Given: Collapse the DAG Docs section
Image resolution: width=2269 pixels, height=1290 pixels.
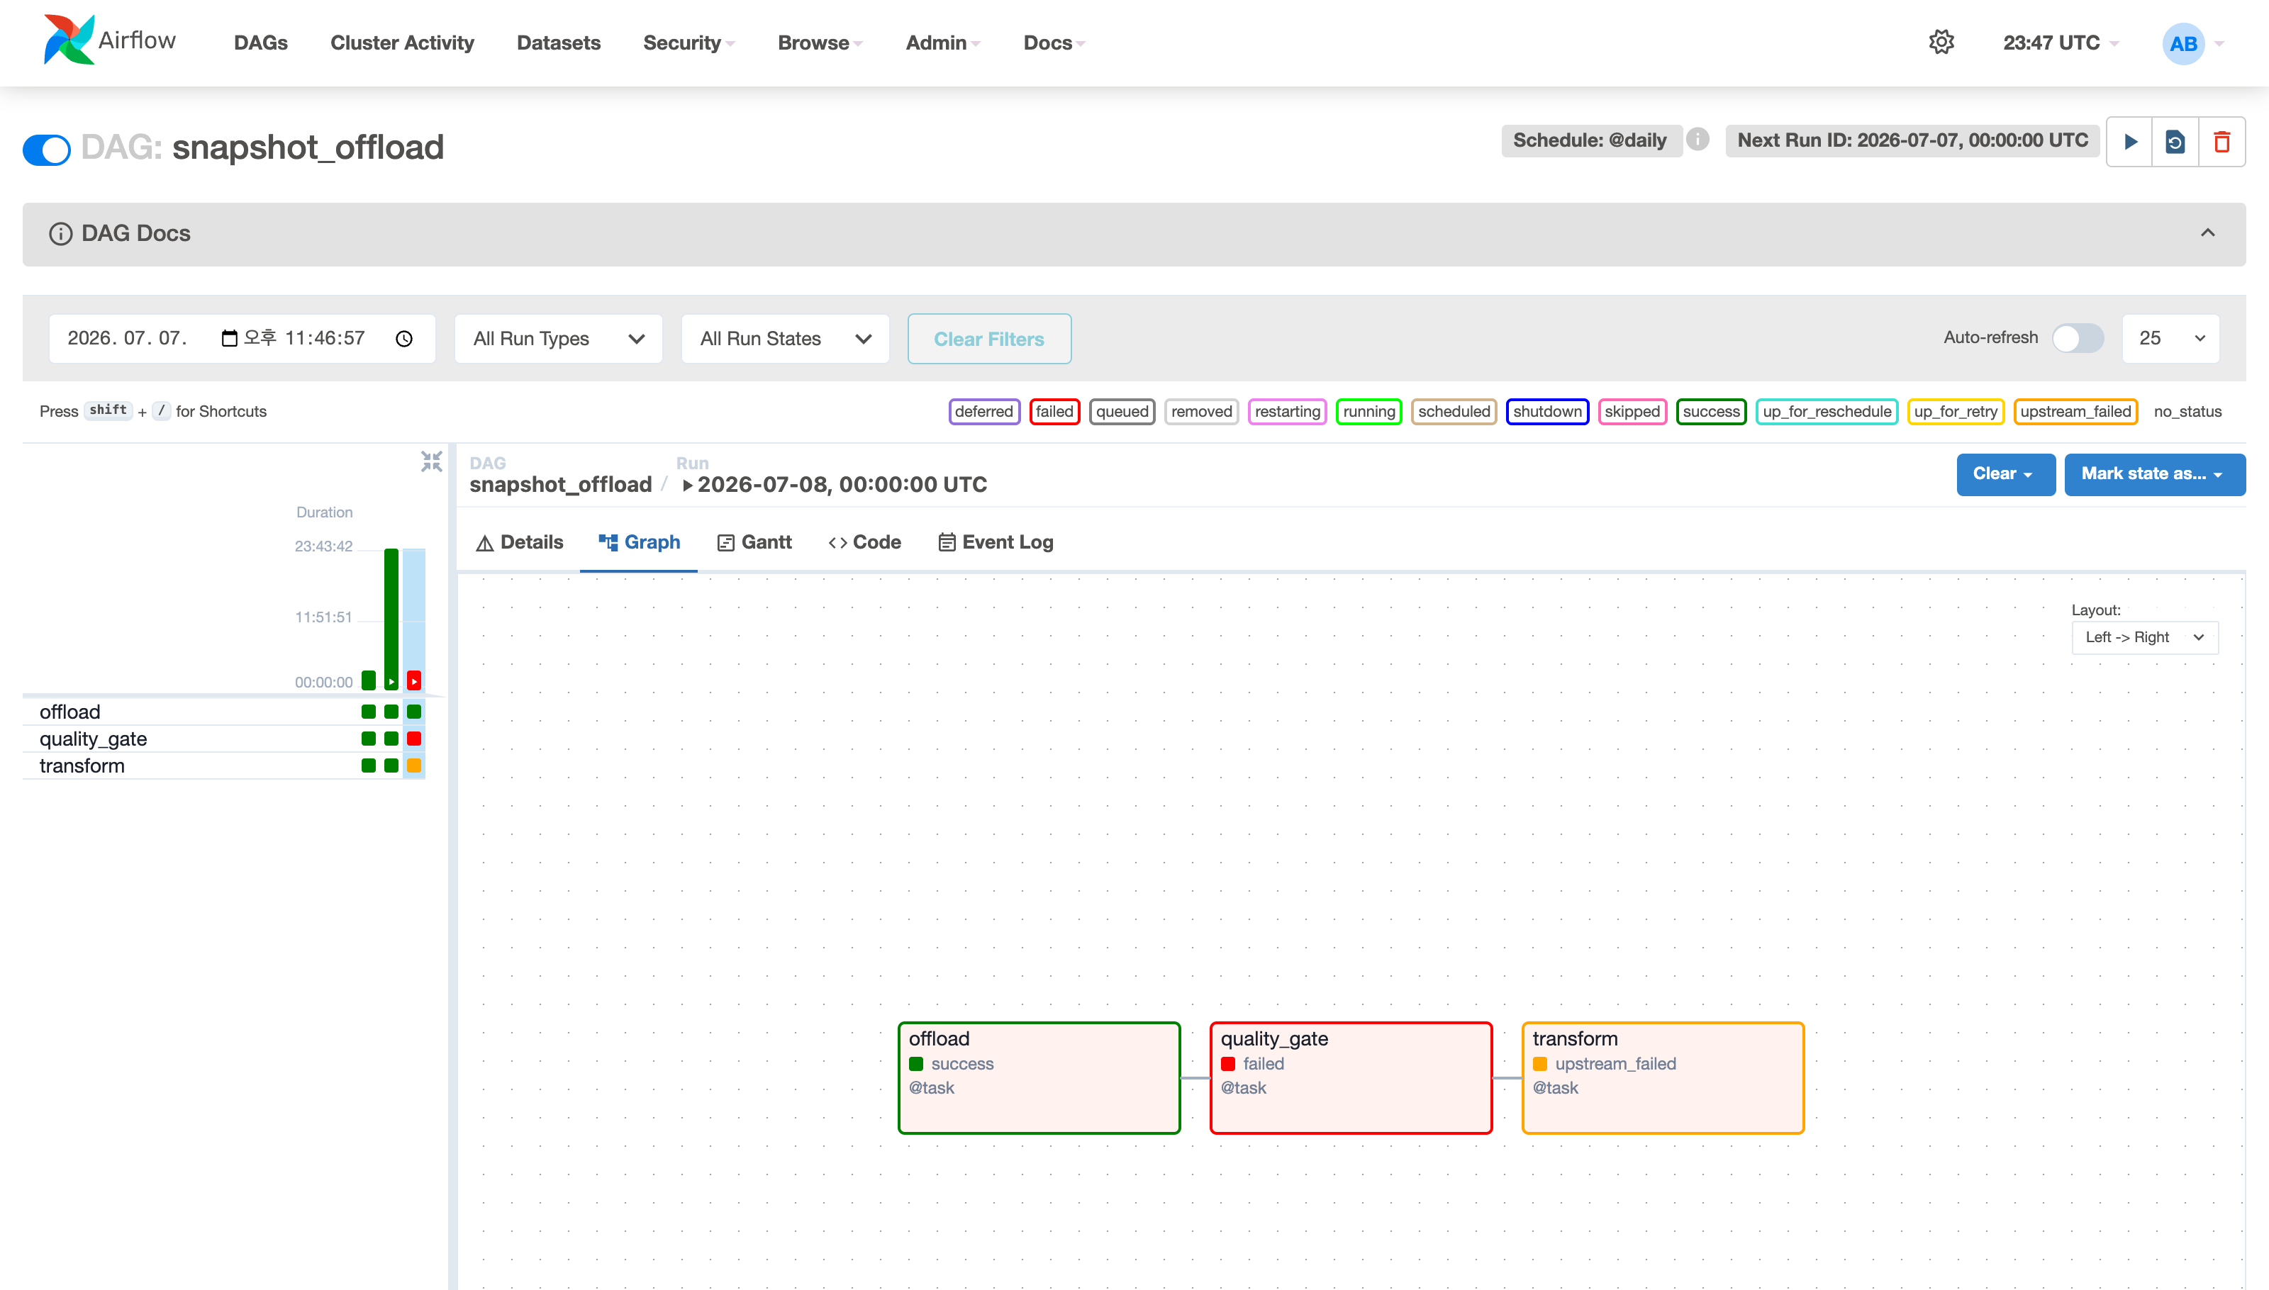Looking at the screenshot, I should [2208, 233].
